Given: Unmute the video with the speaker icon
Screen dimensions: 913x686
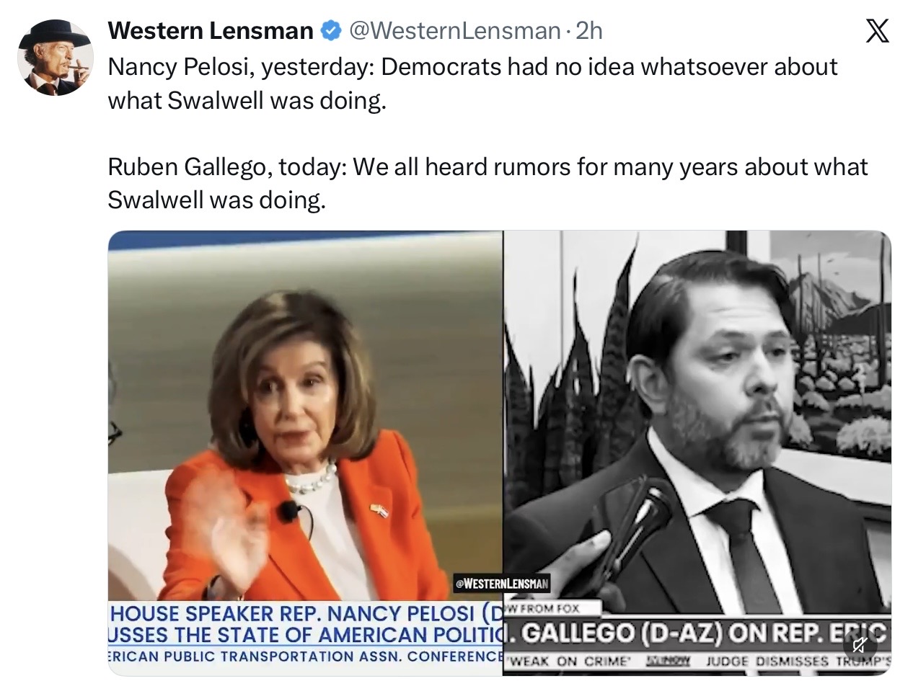Looking at the screenshot, I should 860,644.
